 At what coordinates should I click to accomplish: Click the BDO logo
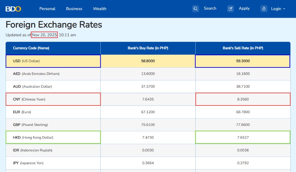[13, 9]
